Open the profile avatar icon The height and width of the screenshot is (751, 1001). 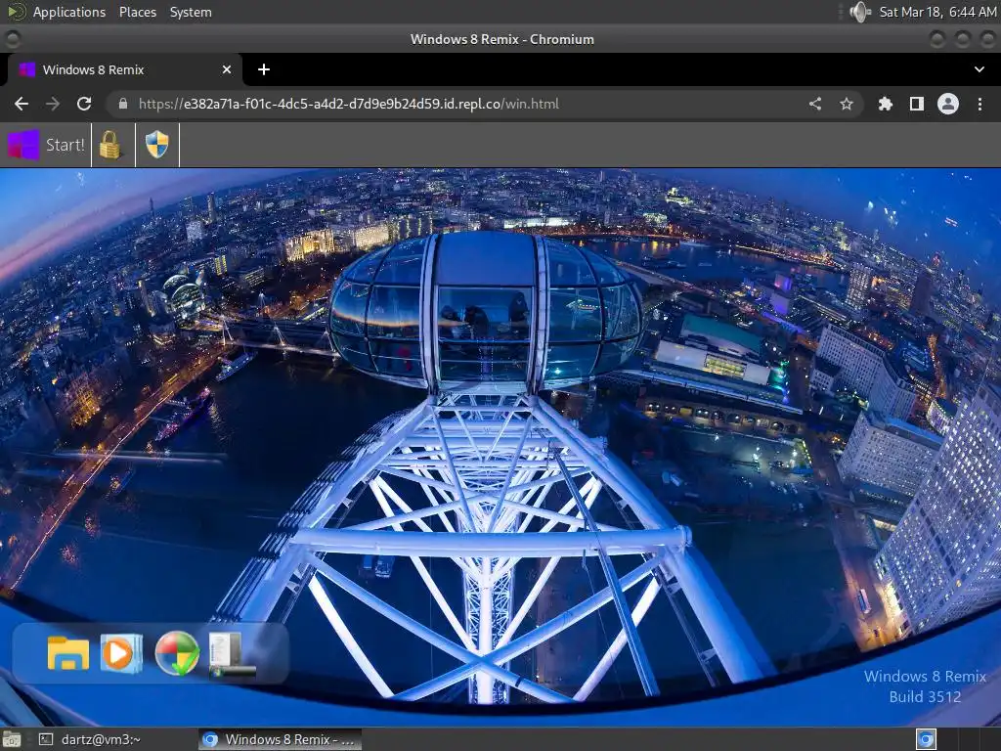(948, 104)
